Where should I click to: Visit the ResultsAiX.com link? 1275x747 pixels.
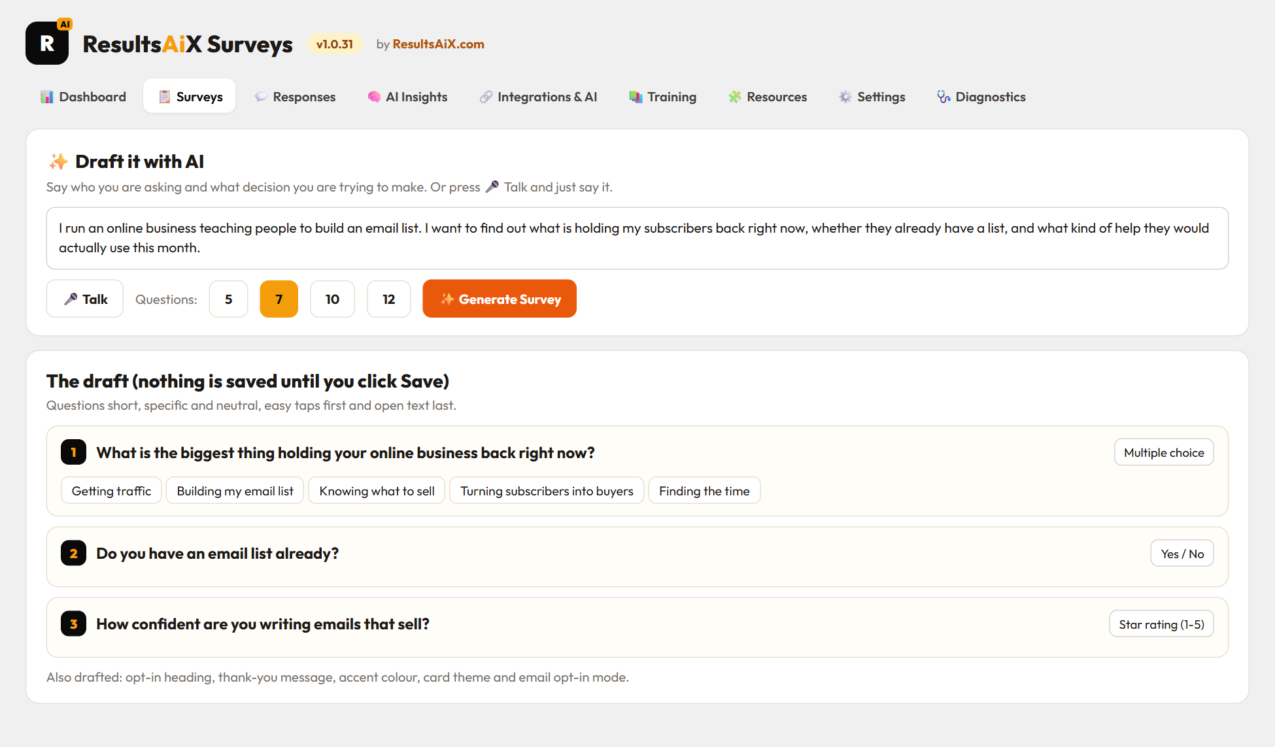point(438,44)
